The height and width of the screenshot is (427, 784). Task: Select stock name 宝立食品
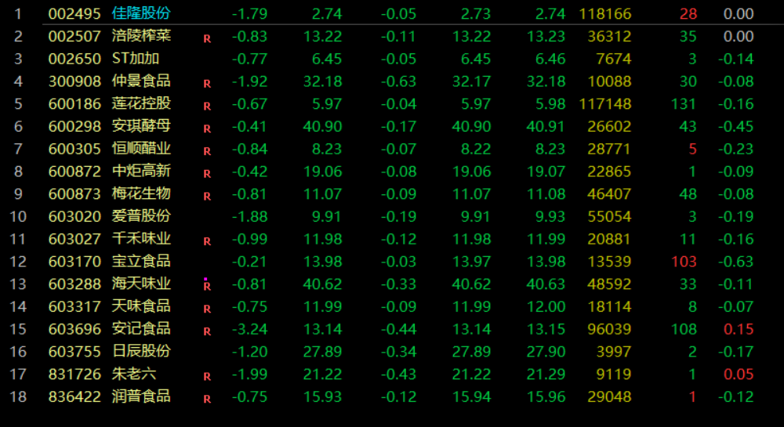click(141, 261)
